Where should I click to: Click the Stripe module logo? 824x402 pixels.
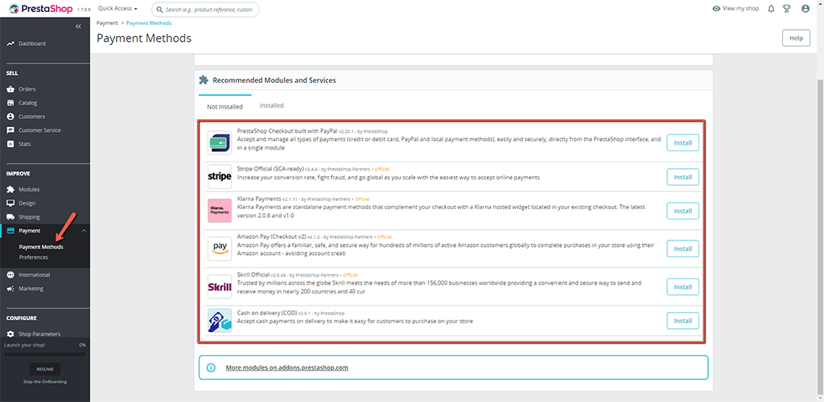pos(220,177)
